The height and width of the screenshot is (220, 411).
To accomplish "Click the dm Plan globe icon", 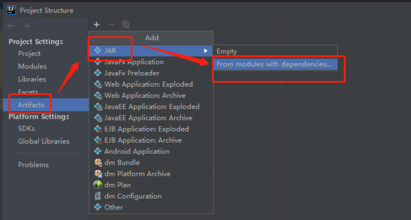I will pyautogui.click(x=98, y=184).
